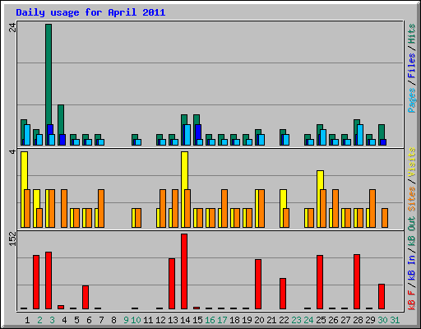Screen dimensions: 421x329
Task: Click the red KB bar for day 2
Action: click(36, 282)
